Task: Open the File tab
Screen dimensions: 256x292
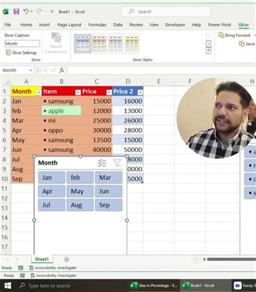Action: click(8, 25)
